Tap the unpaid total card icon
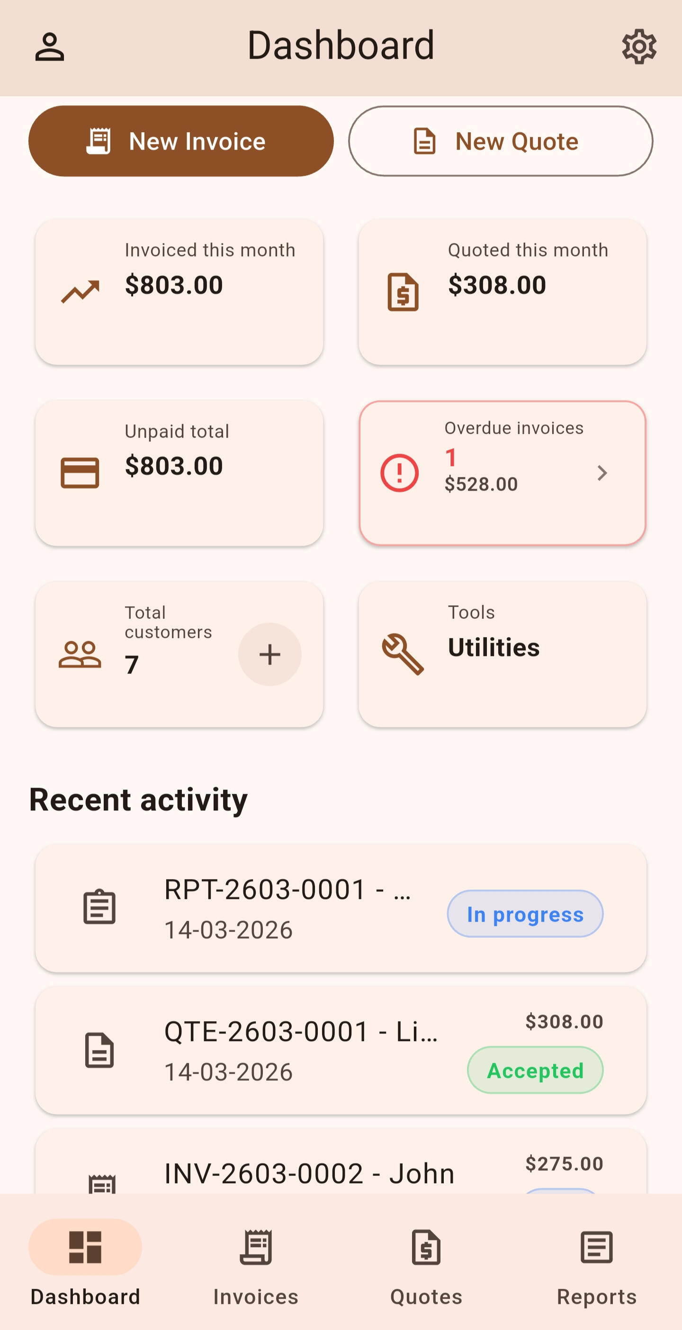The width and height of the screenshot is (682, 1330). tap(80, 472)
